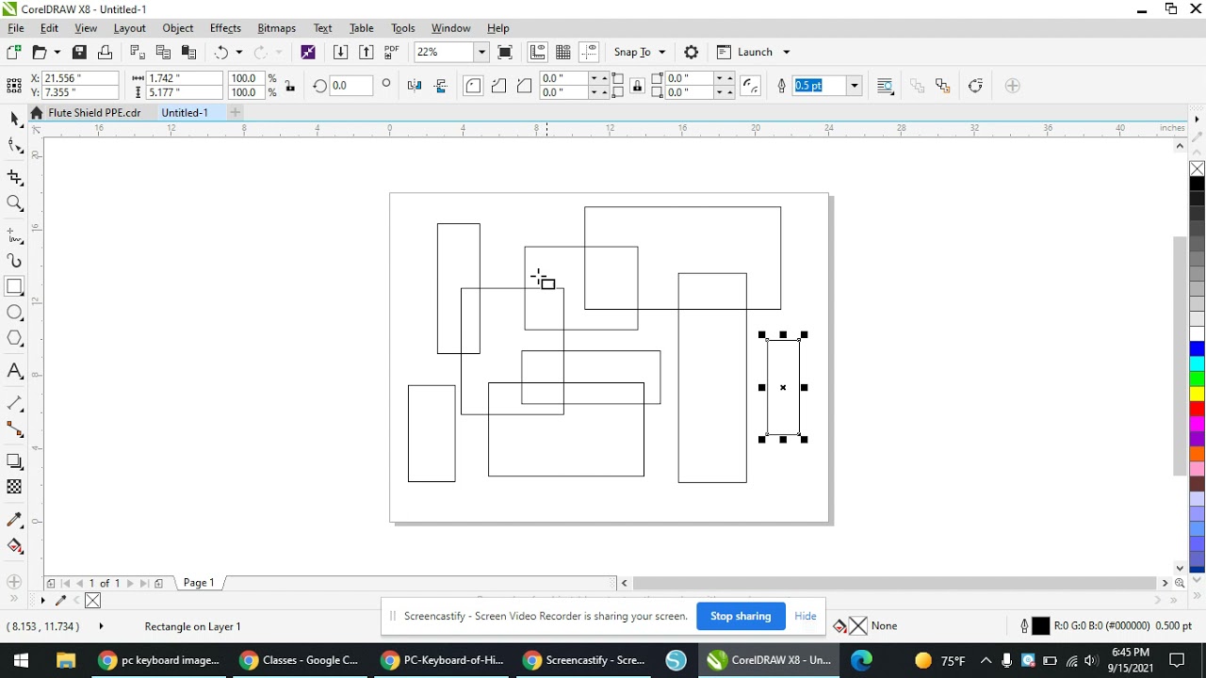
Task: Click the Print icon
Action: point(105,52)
